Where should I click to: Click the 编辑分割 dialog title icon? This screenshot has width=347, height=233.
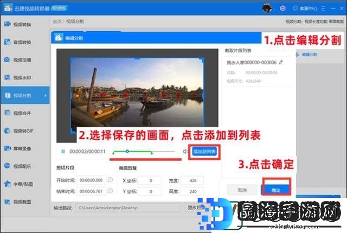point(59,38)
